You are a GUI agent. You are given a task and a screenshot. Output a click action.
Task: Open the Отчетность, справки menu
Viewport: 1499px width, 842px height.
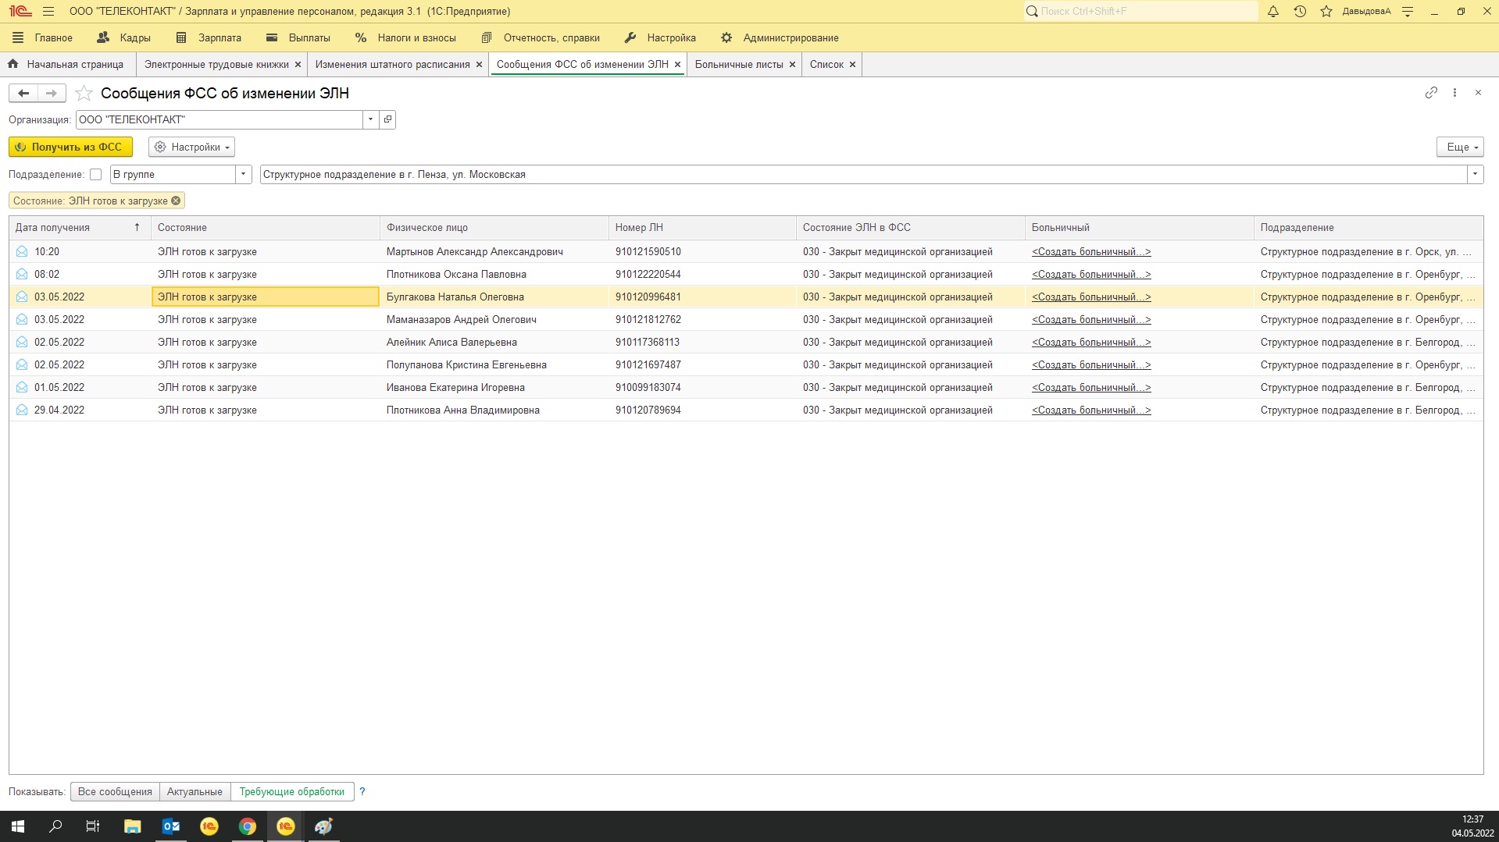click(541, 37)
